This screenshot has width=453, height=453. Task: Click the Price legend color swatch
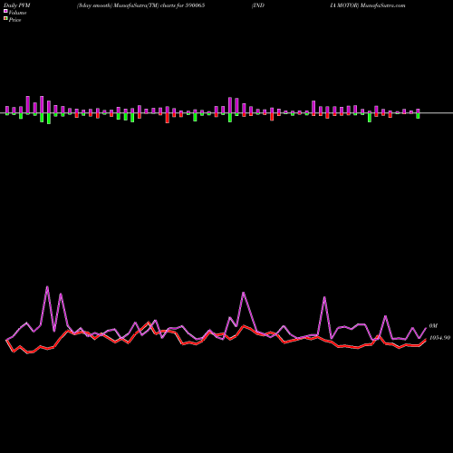[x=5, y=19]
